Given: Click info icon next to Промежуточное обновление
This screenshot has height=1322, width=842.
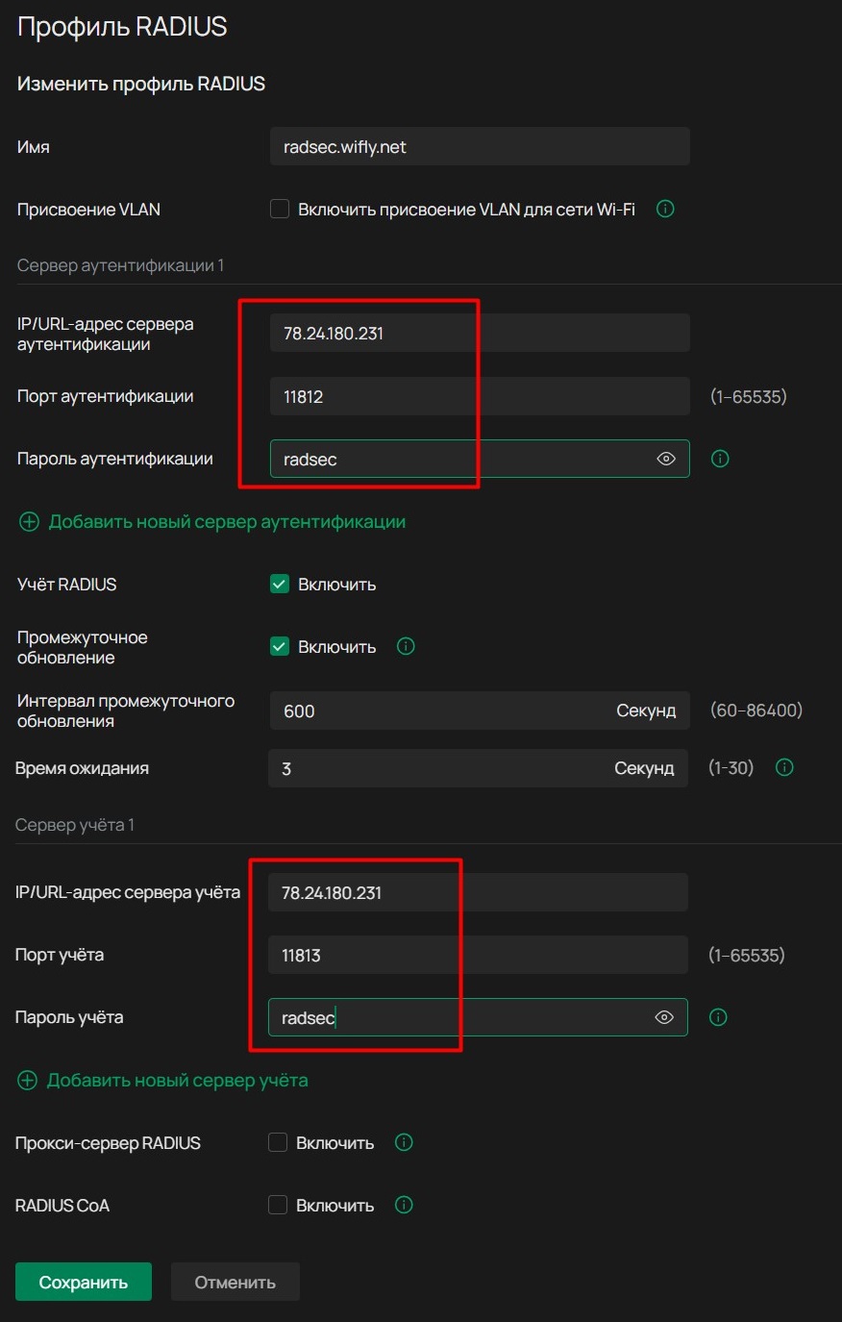Looking at the screenshot, I should click(x=406, y=646).
